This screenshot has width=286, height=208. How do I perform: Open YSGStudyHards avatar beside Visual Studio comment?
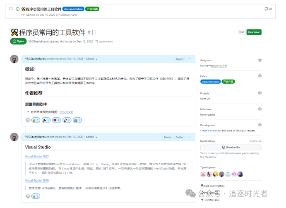point(14,137)
